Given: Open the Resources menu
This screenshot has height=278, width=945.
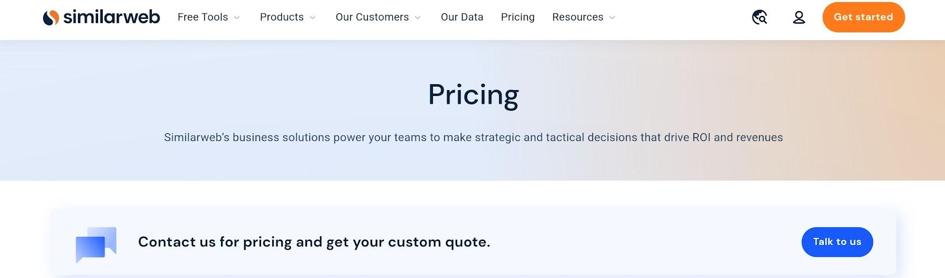Looking at the screenshot, I should coord(578,17).
